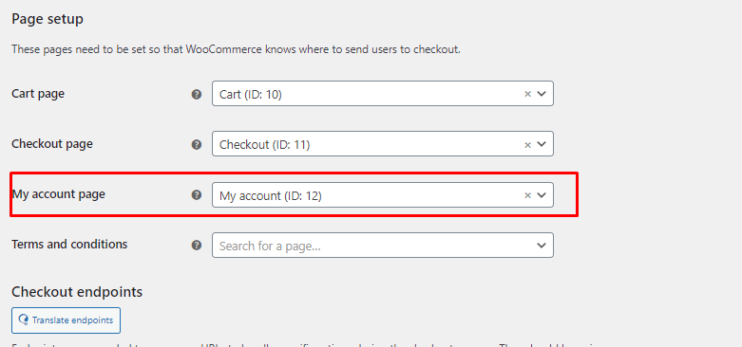Expand the My account page dropdown arrow
This screenshot has width=742, height=347.
[x=542, y=195]
